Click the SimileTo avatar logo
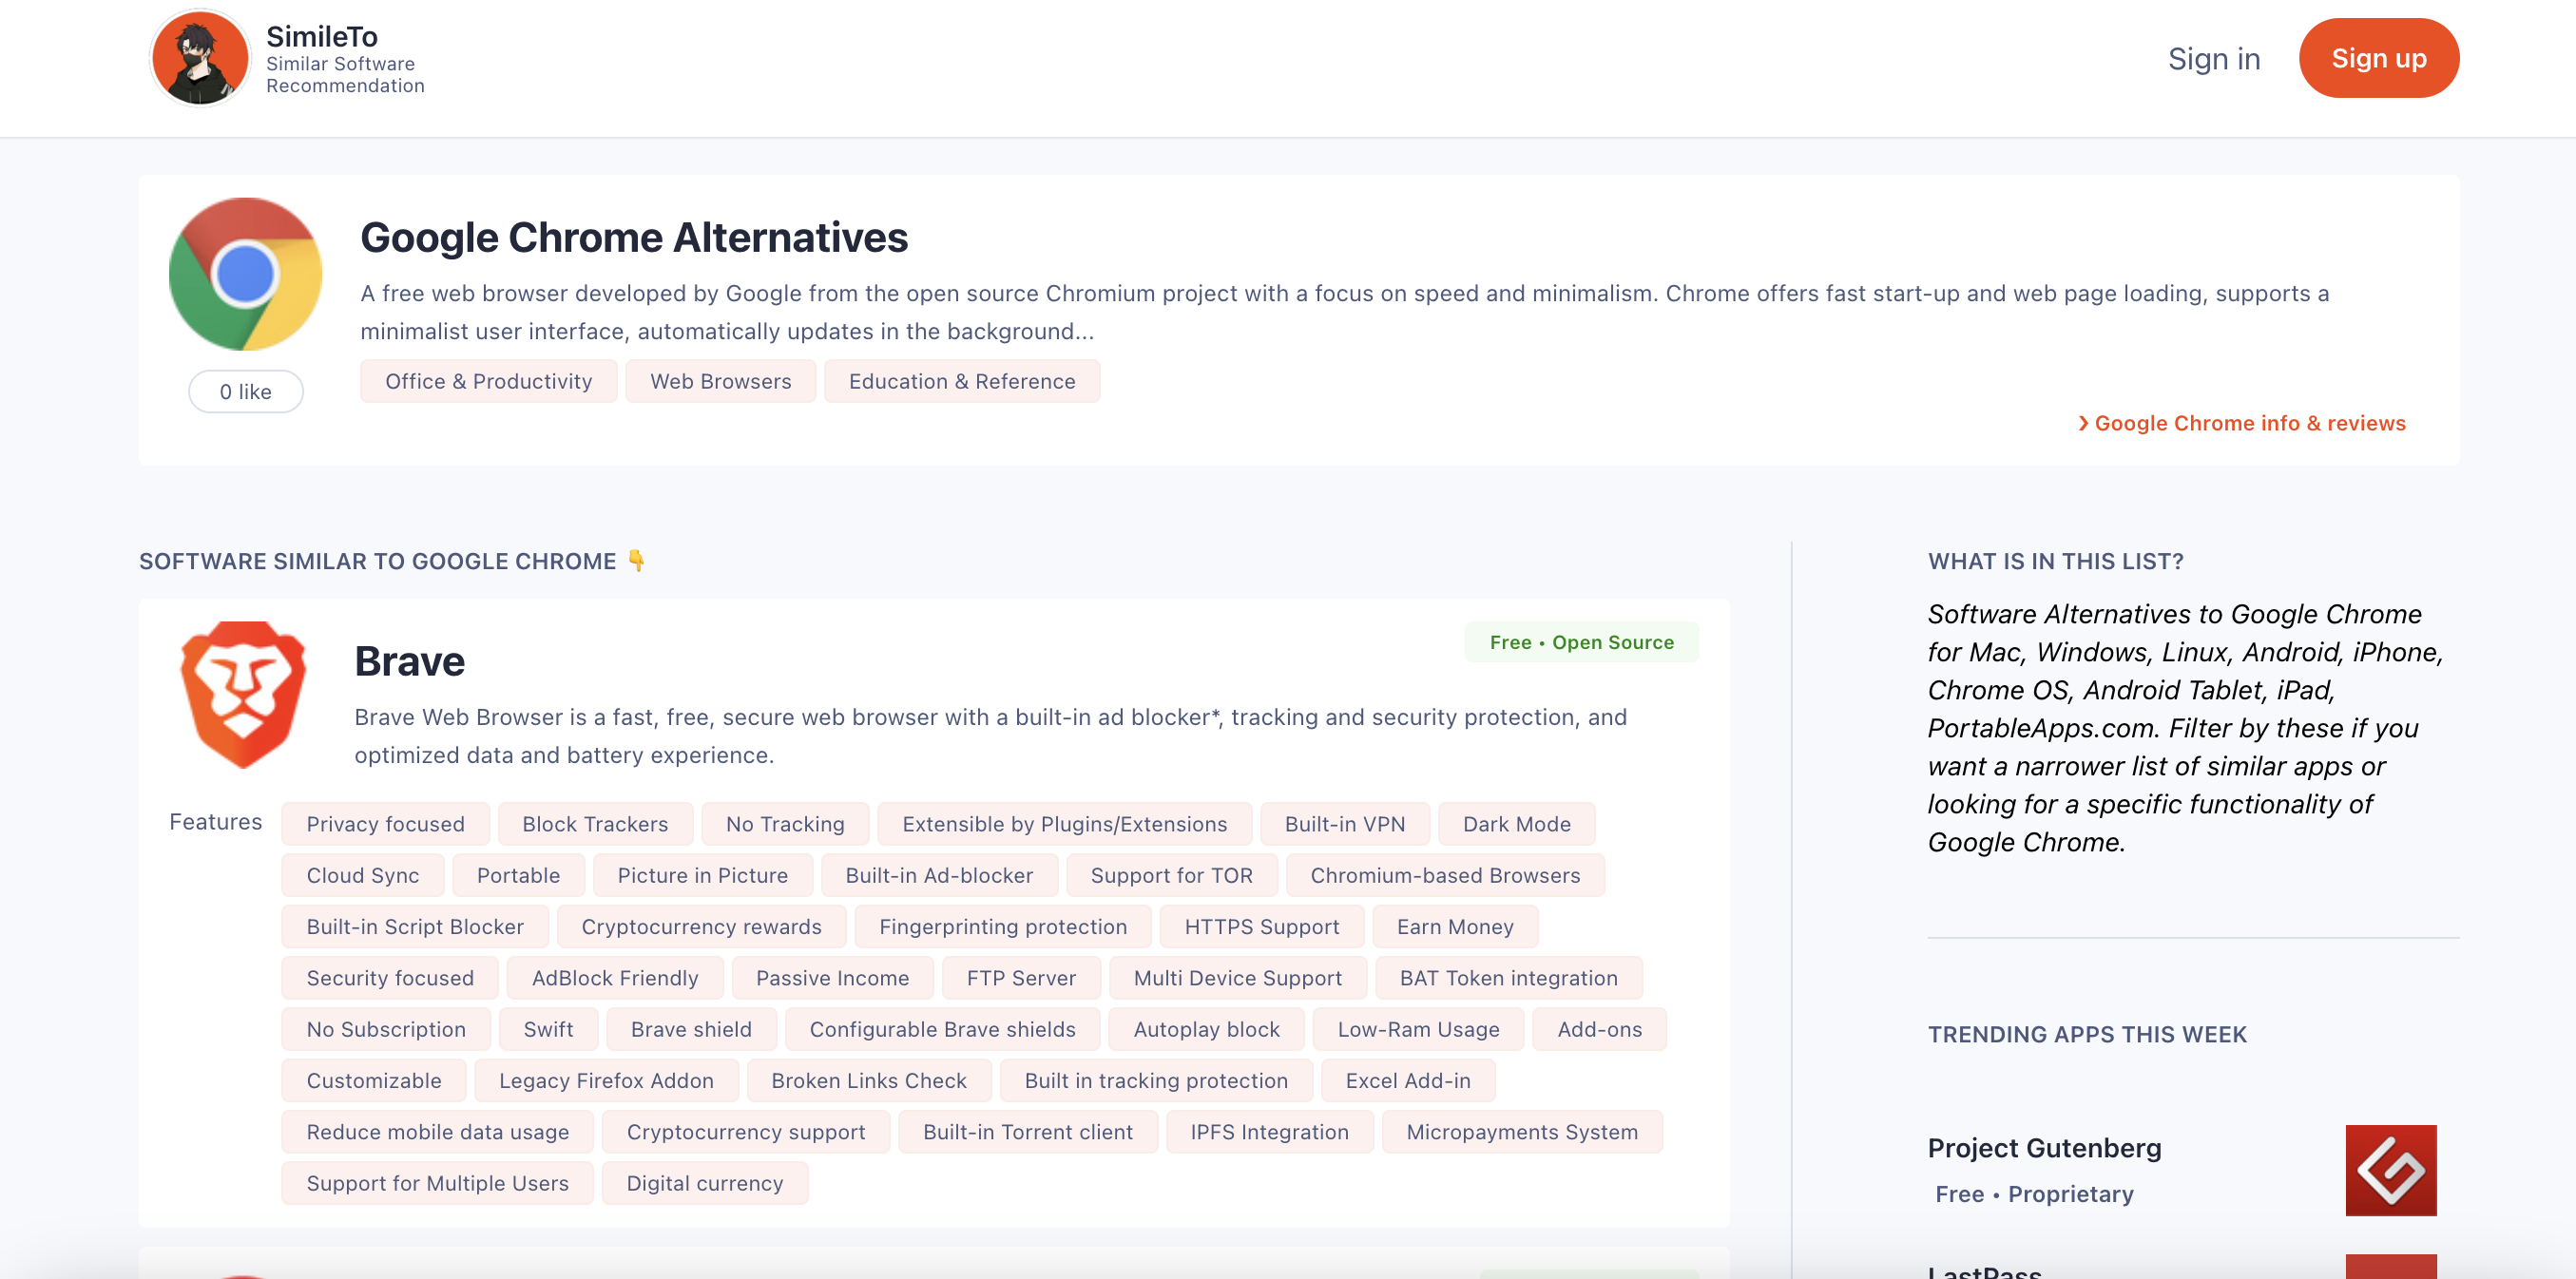 point(199,59)
